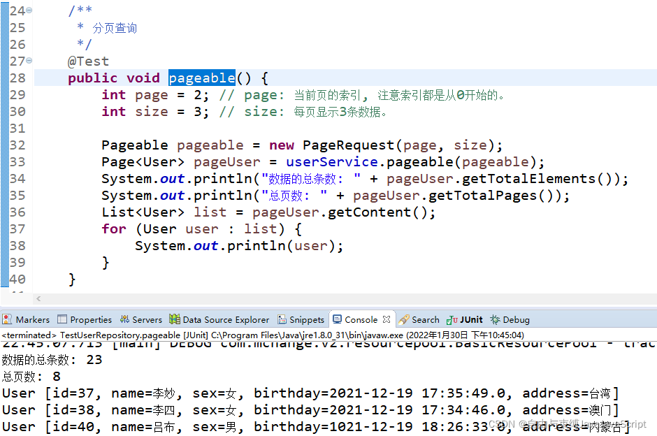Click line number 32 in the ruler
The width and height of the screenshot is (657, 436).
[17, 145]
